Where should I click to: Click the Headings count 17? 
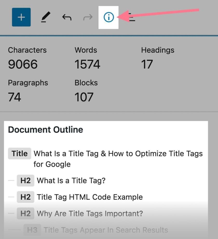coord(147,64)
